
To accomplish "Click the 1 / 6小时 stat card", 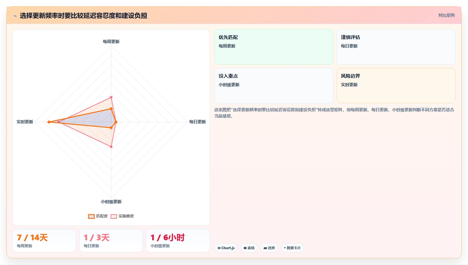I will pos(178,241).
